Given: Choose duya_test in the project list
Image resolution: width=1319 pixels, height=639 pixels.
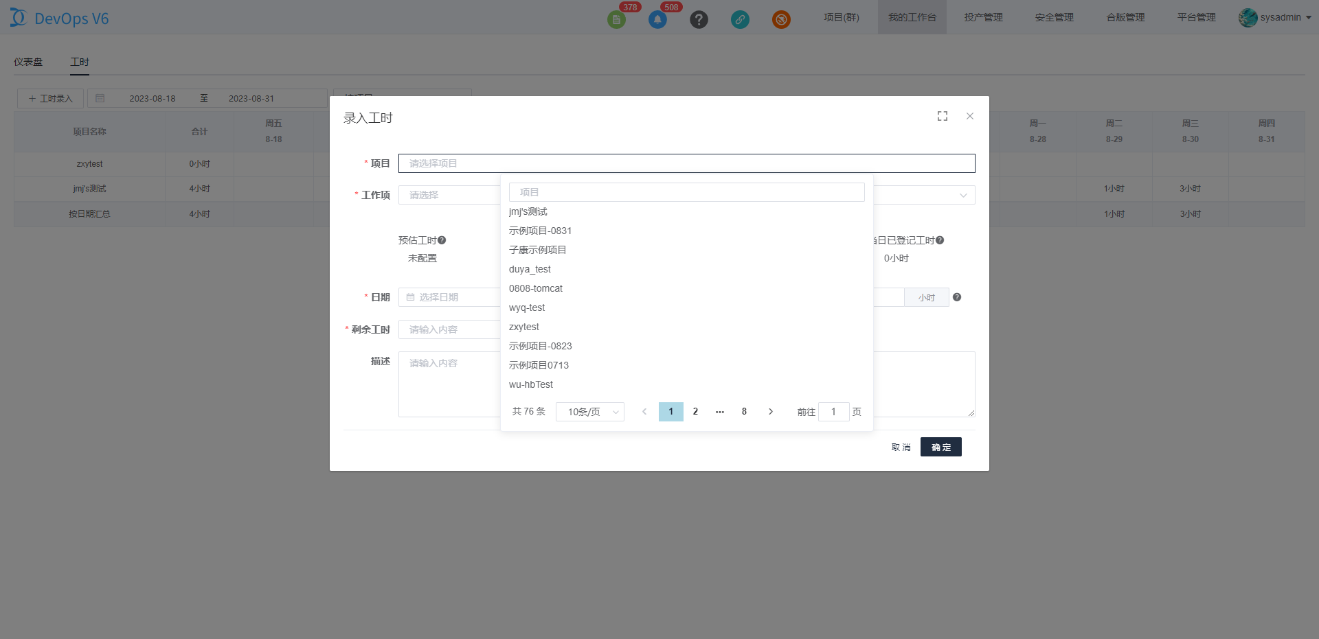Looking at the screenshot, I should 530,269.
